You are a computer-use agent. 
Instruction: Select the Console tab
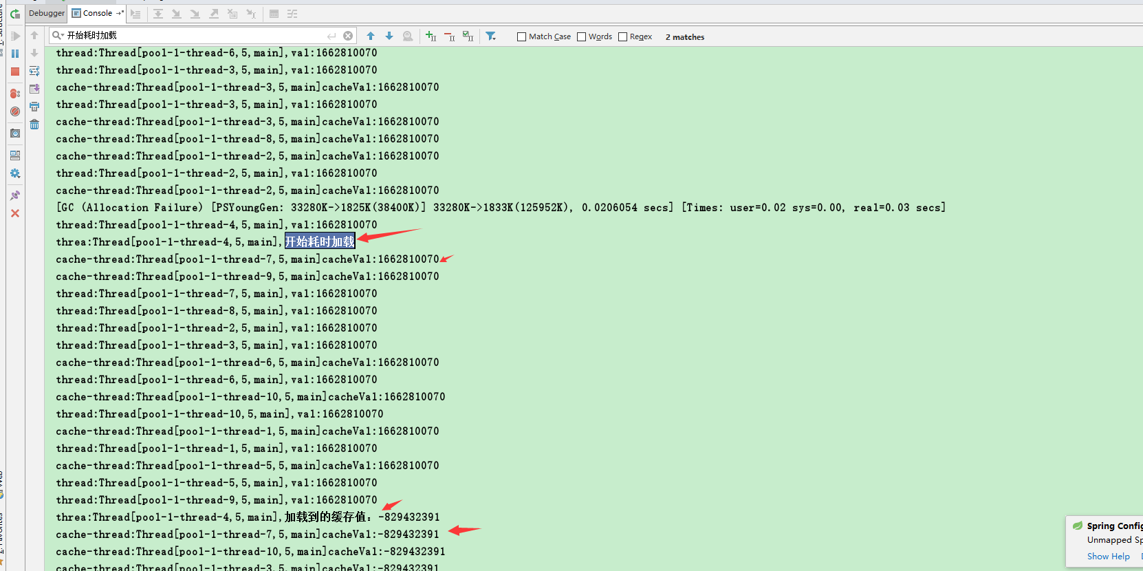pyautogui.click(x=98, y=13)
